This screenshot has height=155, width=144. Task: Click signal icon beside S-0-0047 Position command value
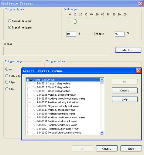[x=34, y=114]
